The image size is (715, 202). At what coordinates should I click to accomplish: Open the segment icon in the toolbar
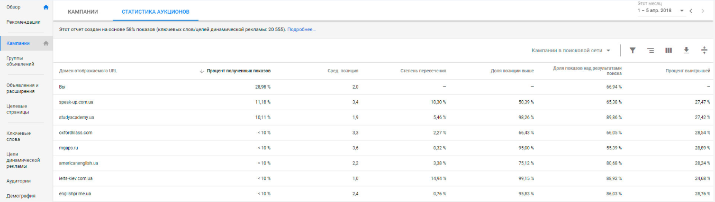tap(650, 50)
